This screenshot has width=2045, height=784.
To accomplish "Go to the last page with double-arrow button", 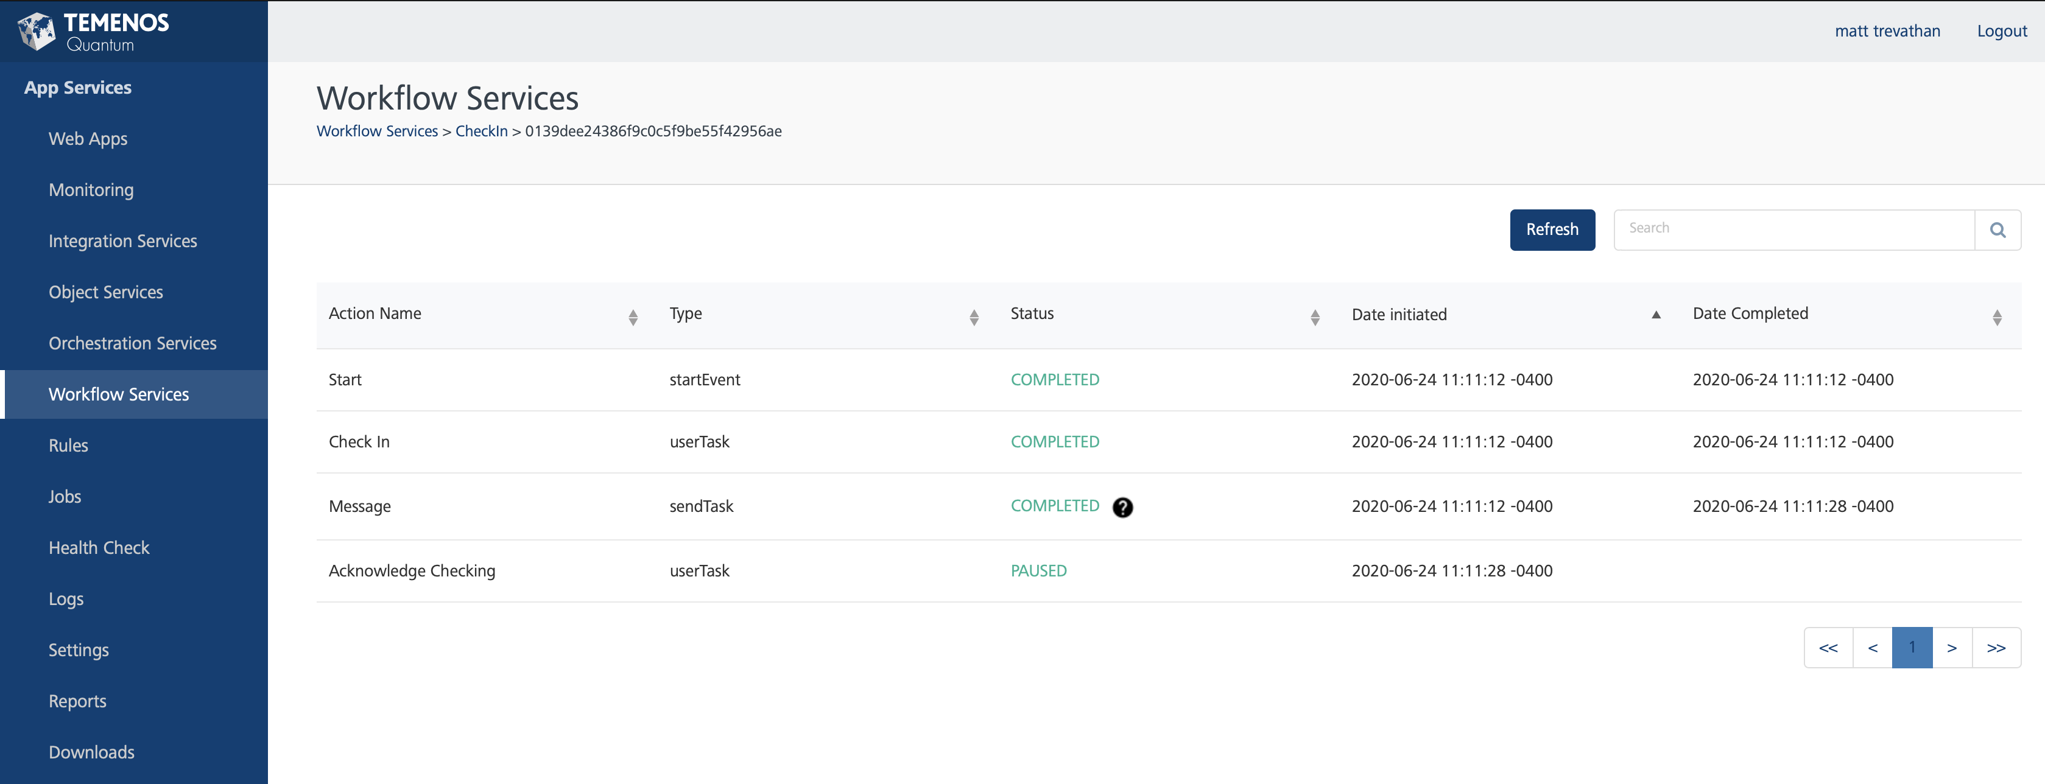I will click(x=1997, y=648).
